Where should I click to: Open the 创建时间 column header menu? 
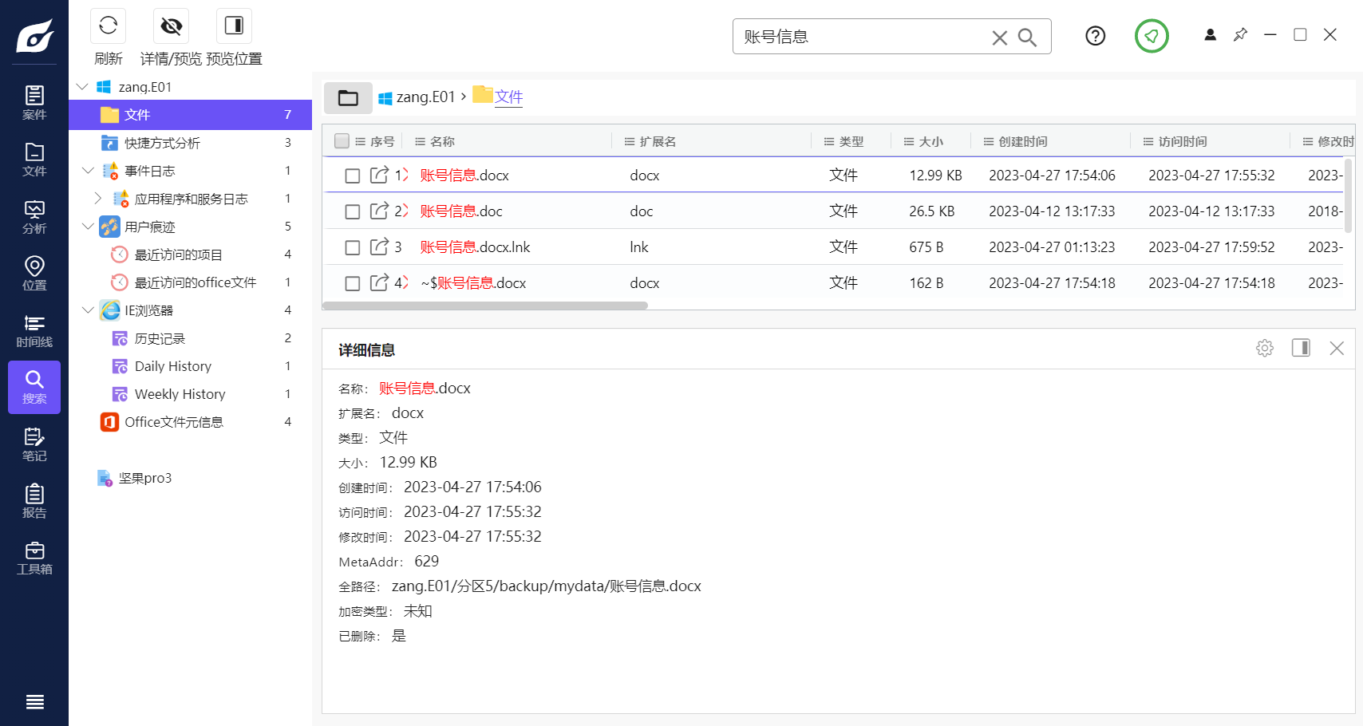tap(988, 141)
